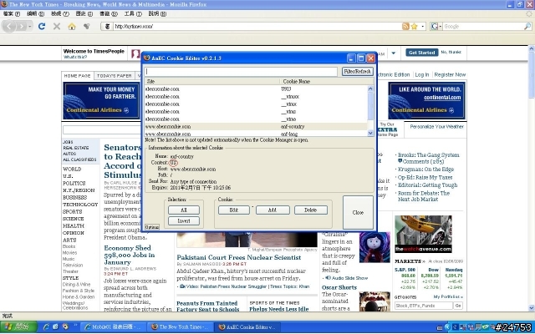Viewport: 535px width, 334px height.
Task: Switch to Mobile01 taskbar window
Action: (115, 326)
